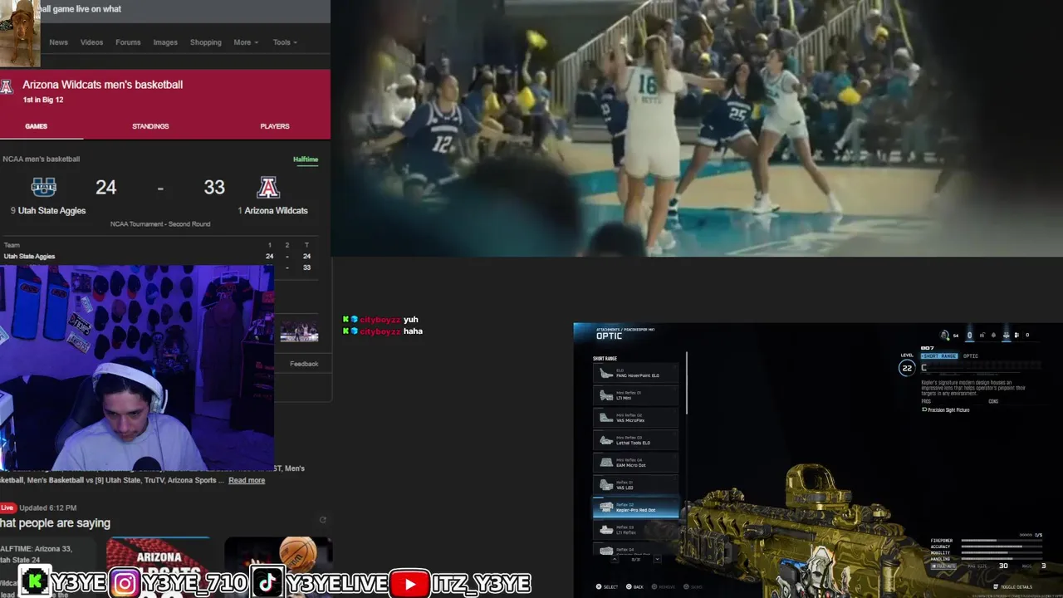1063x598 pixels.
Task: Click Utah State Aggies row in score table
Action: (x=158, y=257)
